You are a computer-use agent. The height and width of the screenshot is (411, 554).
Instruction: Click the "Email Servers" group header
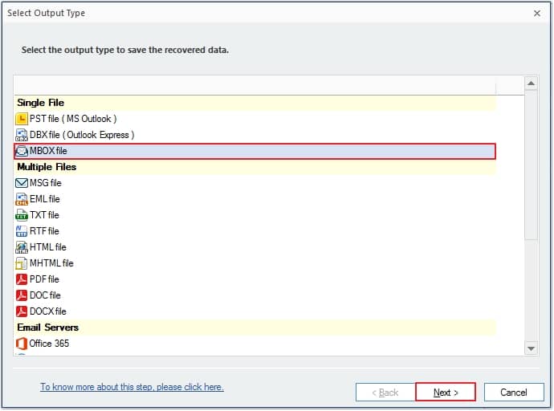(x=255, y=328)
